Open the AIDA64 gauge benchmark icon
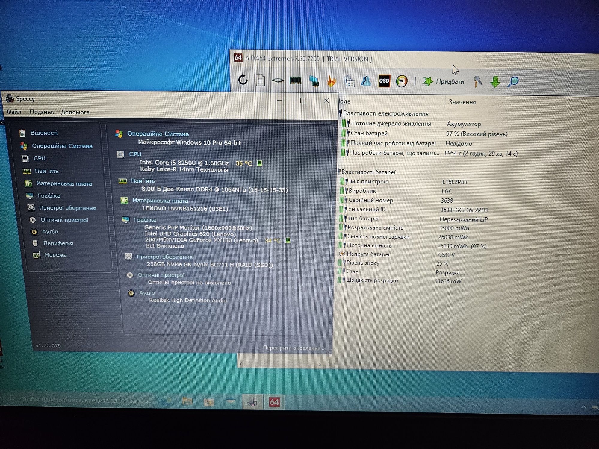The width and height of the screenshot is (599, 449). pos(402,81)
